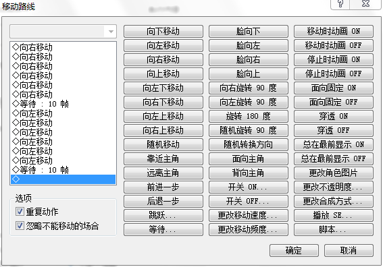
Task: Add 向右旋转 90 度 command
Action: (x=249, y=88)
